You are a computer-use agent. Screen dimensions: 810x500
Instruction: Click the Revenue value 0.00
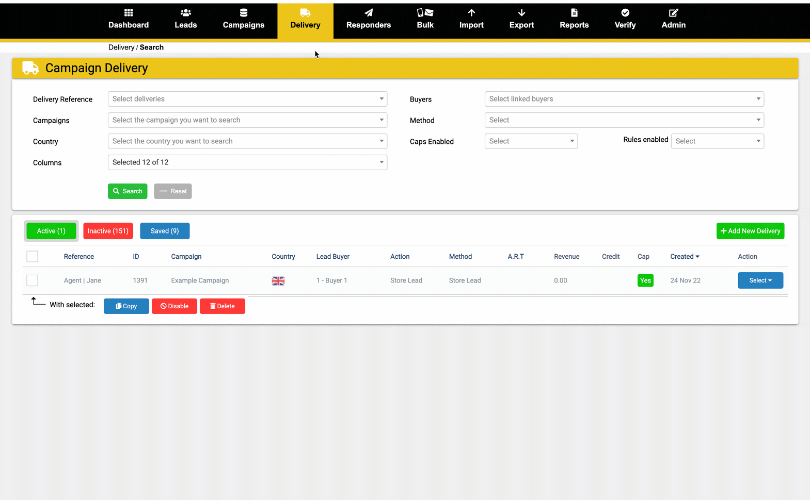[x=561, y=280]
